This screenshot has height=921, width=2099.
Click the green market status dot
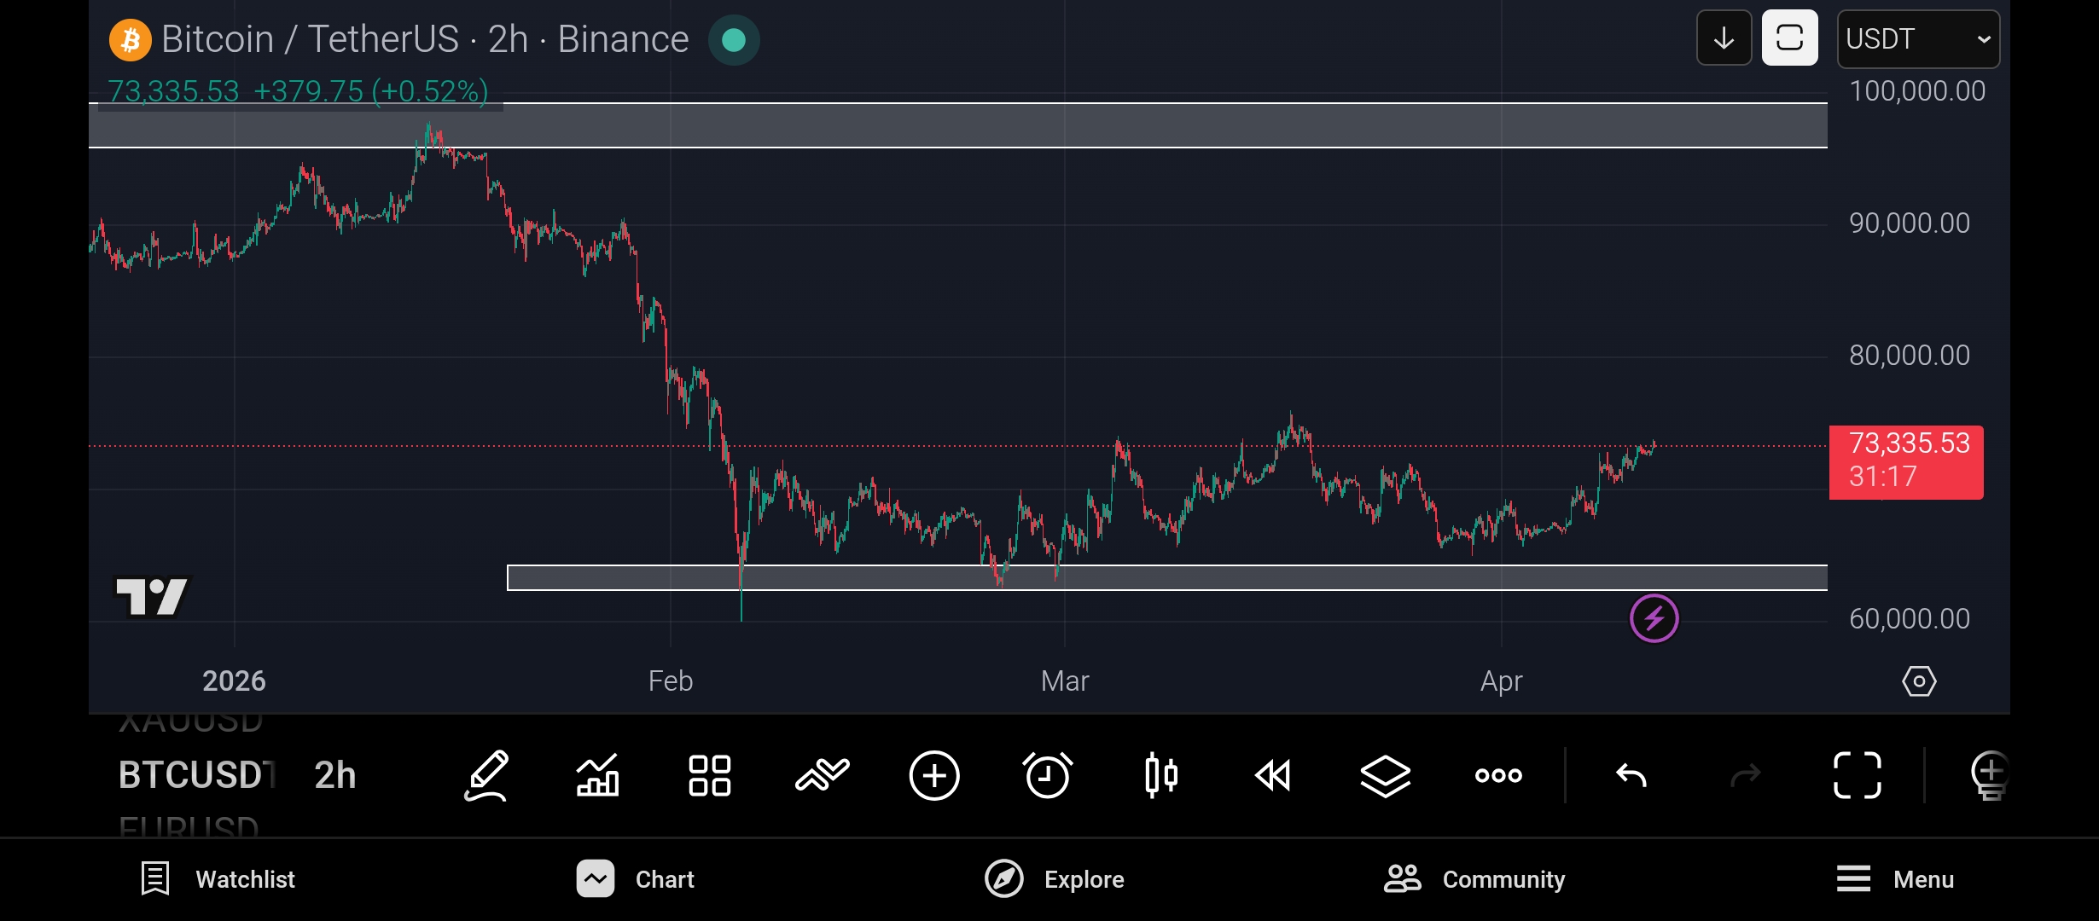click(x=734, y=40)
